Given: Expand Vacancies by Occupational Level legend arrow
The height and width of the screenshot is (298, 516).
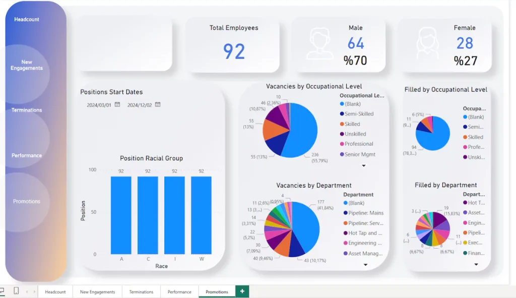Looking at the screenshot, I should (x=364, y=165).
